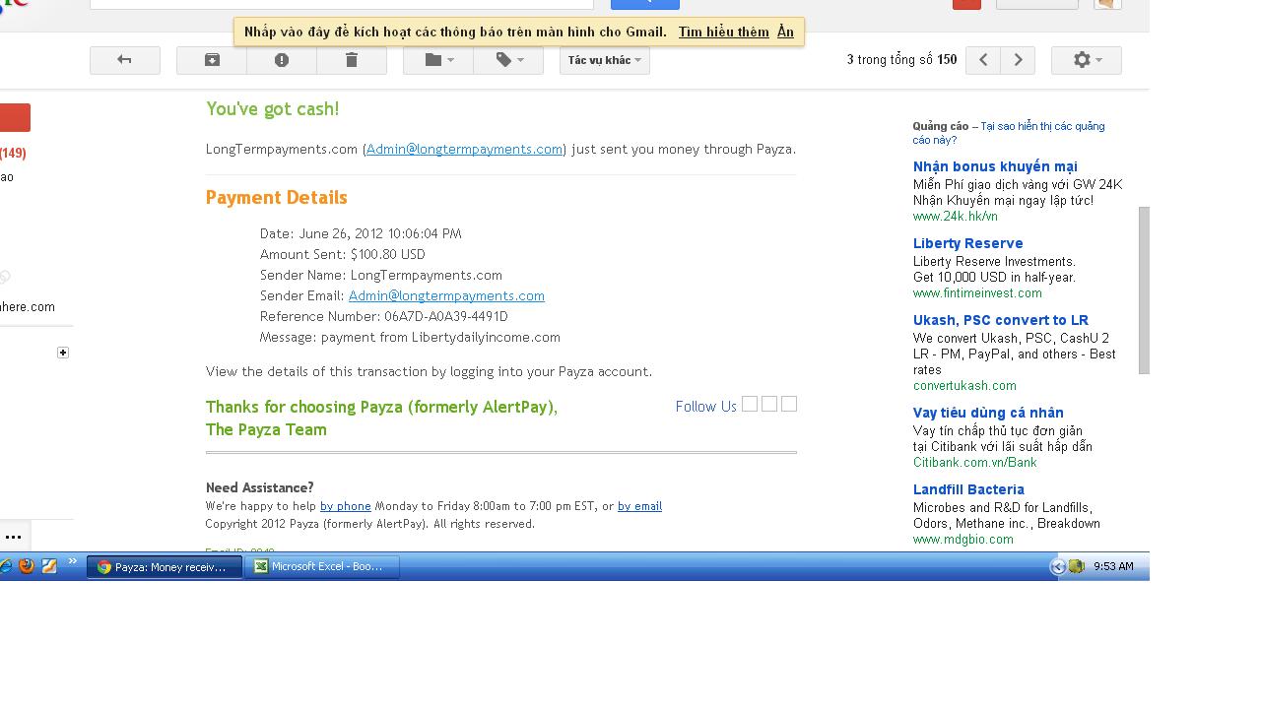Click Reference Number 06A7D-A0A39-4491D text

click(x=384, y=316)
